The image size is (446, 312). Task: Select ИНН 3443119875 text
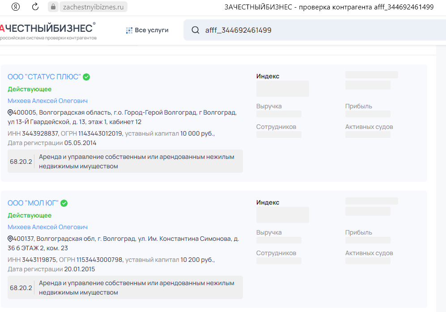[32, 260]
